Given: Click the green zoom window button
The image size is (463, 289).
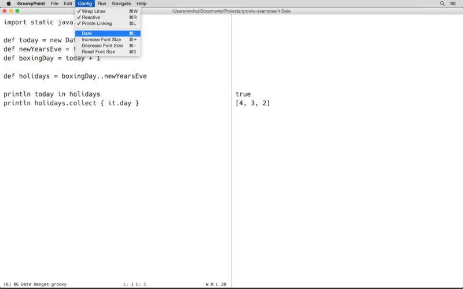Looking at the screenshot, I should coord(17,11).
